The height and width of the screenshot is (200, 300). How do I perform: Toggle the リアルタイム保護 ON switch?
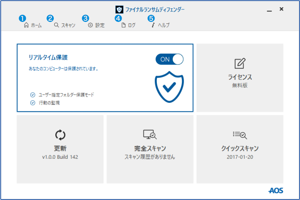pos(170,59)
